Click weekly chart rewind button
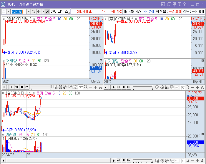 coord(119,87)
